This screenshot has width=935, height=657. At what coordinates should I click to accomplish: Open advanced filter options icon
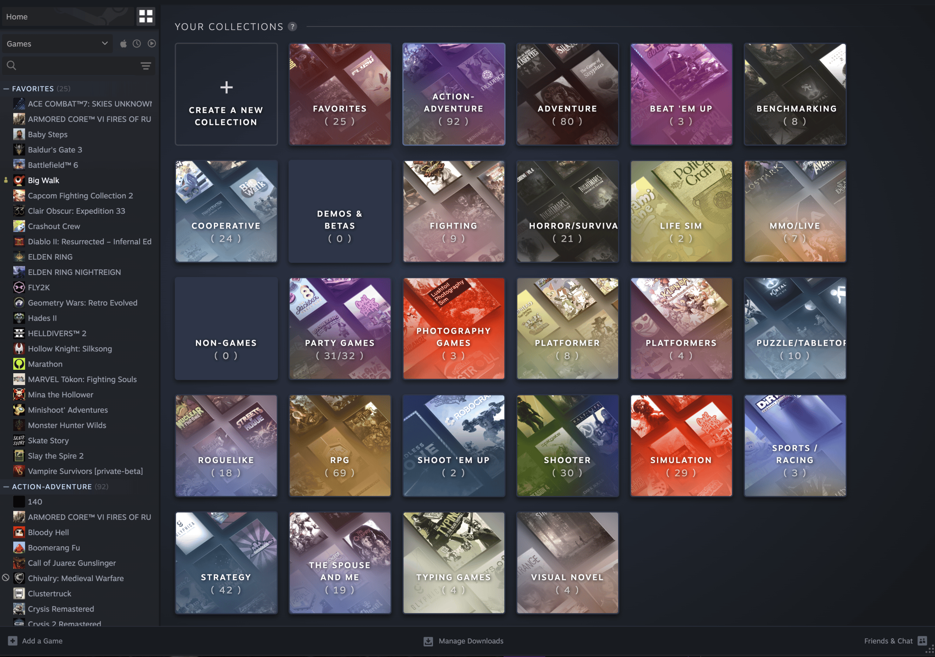[146, 65]
